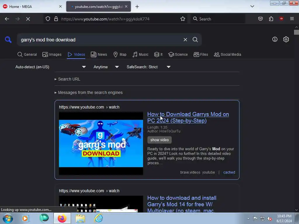Bookmark this page with the star
The image size is (299, 224).
(183, 19)
